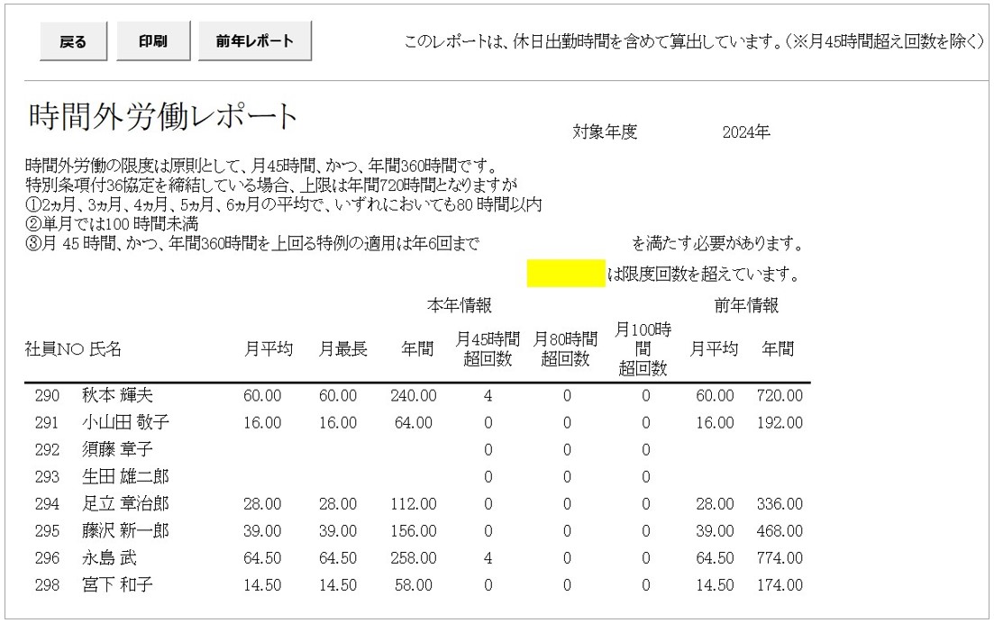994x623 pixels.
Task: Select employee name 宮下 和子
Action: coord(117,585)
